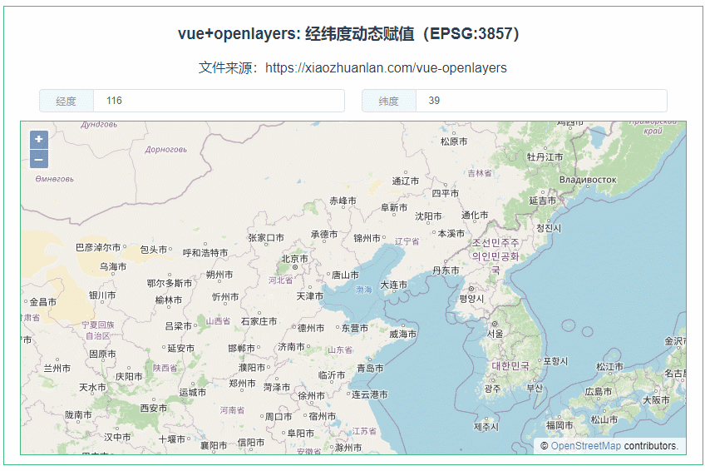Click the 汉中市 label on map
This screenshot has height=471, width=705.
[117, 437]
